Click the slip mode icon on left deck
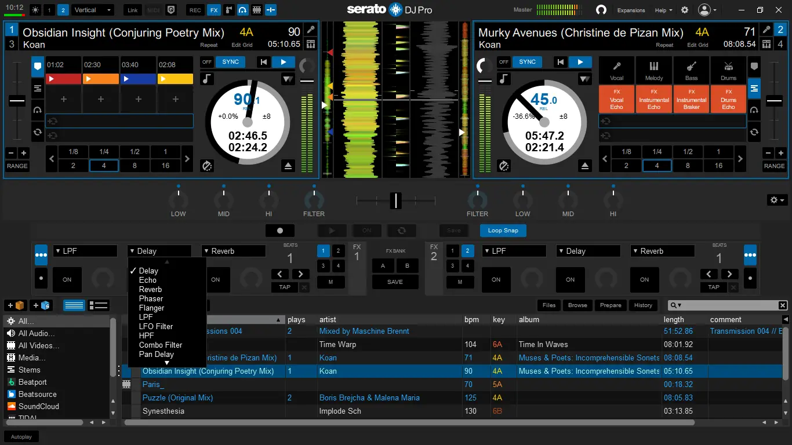 [x=207, y=166]
